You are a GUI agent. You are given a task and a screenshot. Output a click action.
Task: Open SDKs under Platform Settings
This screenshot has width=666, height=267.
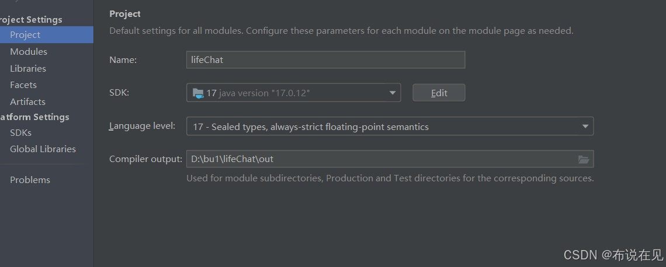tap(21, 133)
